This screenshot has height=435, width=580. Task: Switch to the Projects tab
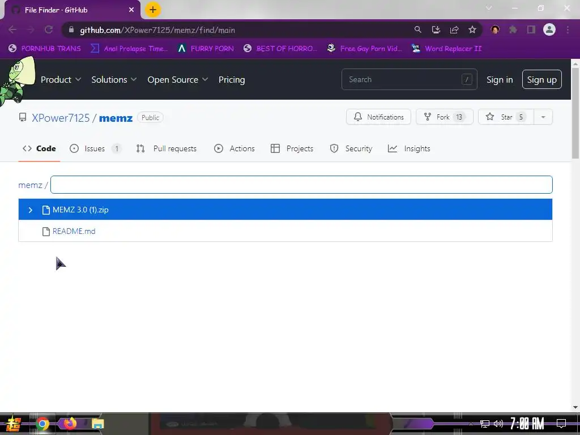pos(292,148)
